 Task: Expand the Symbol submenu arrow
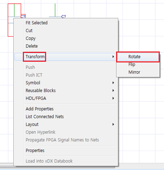point(113,83)
